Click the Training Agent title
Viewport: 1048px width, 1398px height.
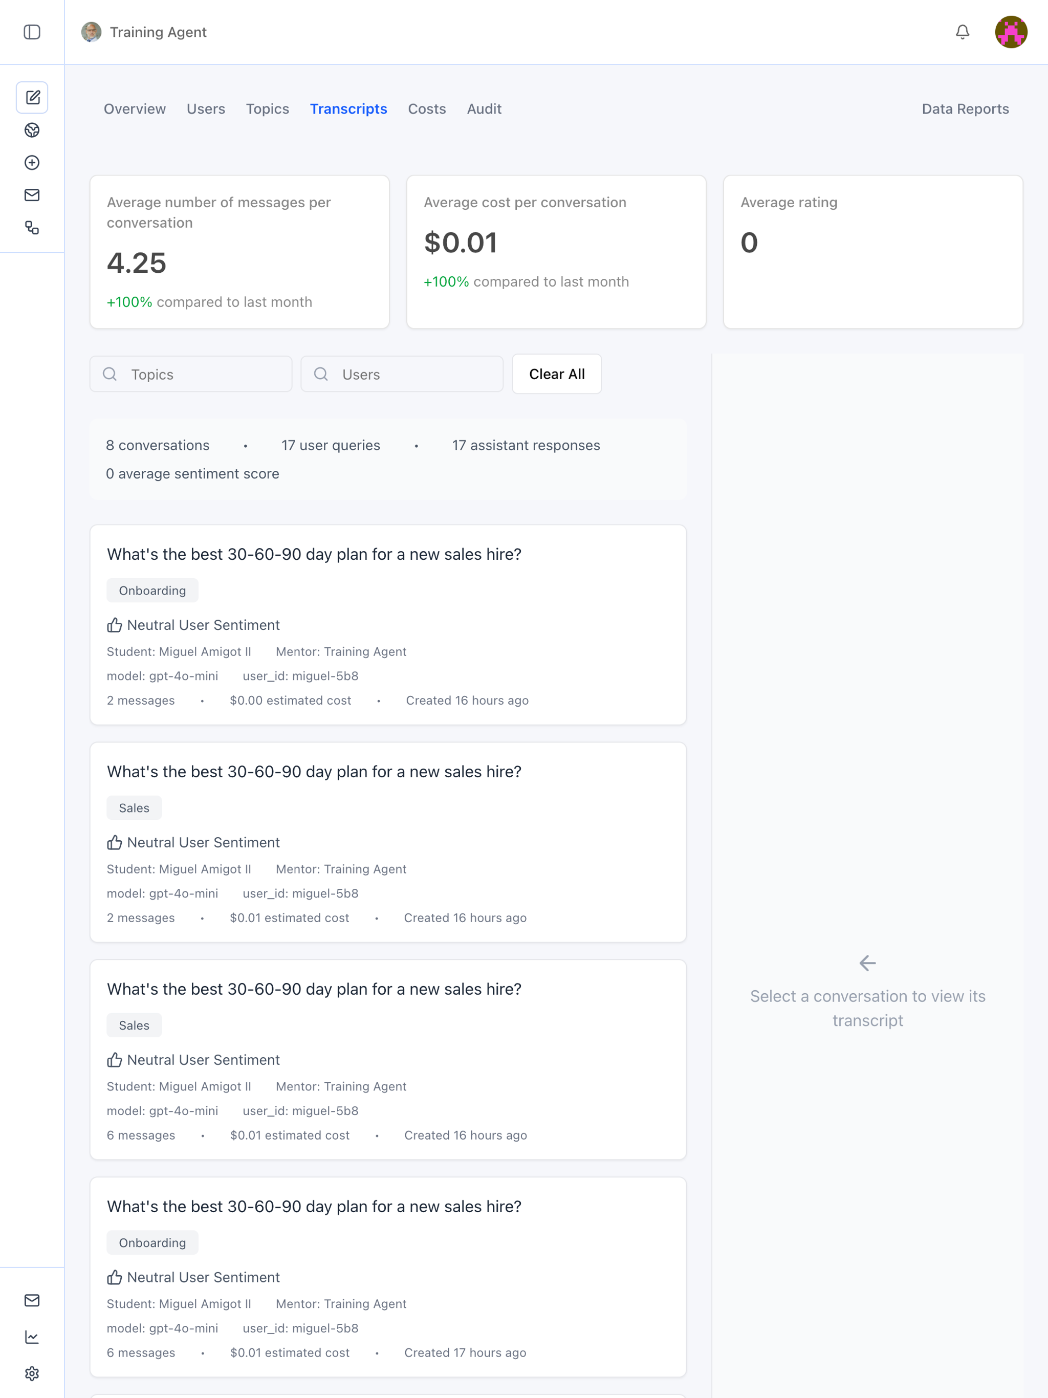(158, 32)
